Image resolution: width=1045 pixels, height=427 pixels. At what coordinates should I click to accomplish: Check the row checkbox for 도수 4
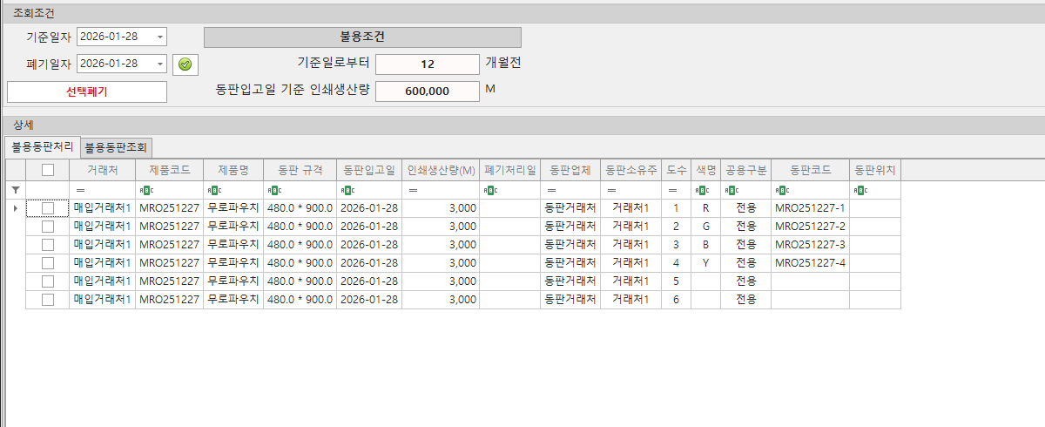point(48,263)
